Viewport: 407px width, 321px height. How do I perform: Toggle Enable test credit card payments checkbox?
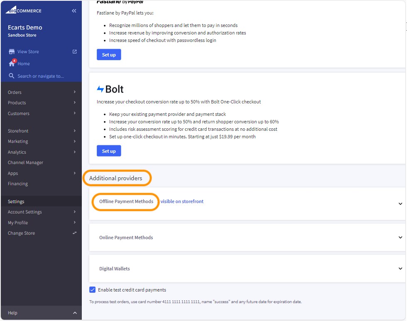(x=93, y=290)
